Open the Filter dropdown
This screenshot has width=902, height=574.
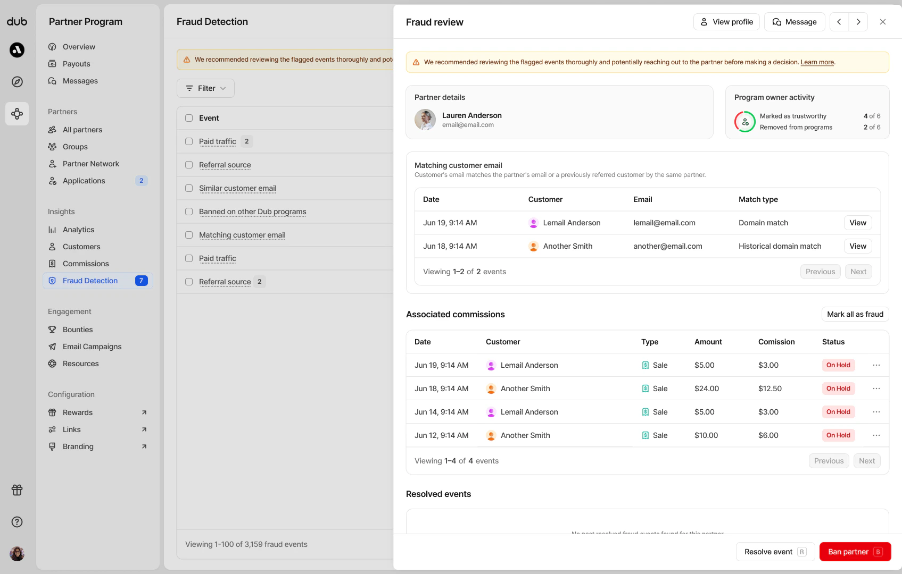coord(205,88)
